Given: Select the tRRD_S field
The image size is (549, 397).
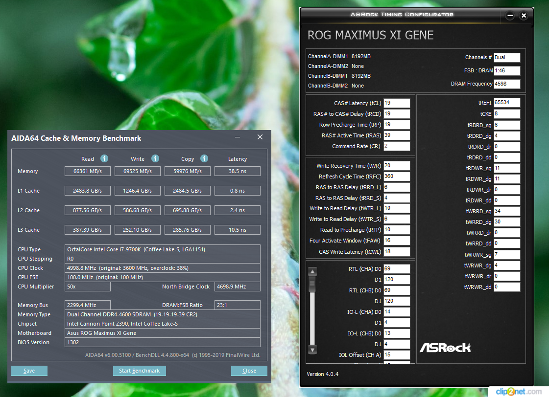Looking at the screenshot, I should [397, 198].
